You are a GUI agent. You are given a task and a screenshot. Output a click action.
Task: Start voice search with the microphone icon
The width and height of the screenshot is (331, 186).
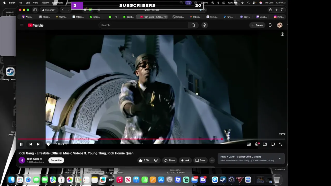(205, 25)
